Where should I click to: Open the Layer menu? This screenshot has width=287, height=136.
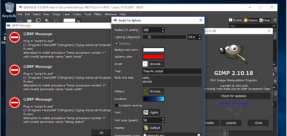point(66,14)
